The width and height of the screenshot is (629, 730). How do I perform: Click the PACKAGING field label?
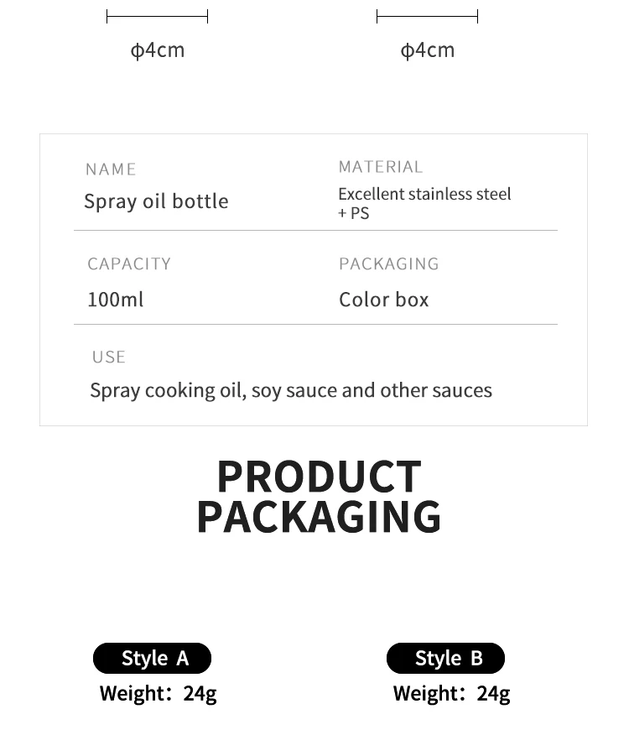coord(389,264)
